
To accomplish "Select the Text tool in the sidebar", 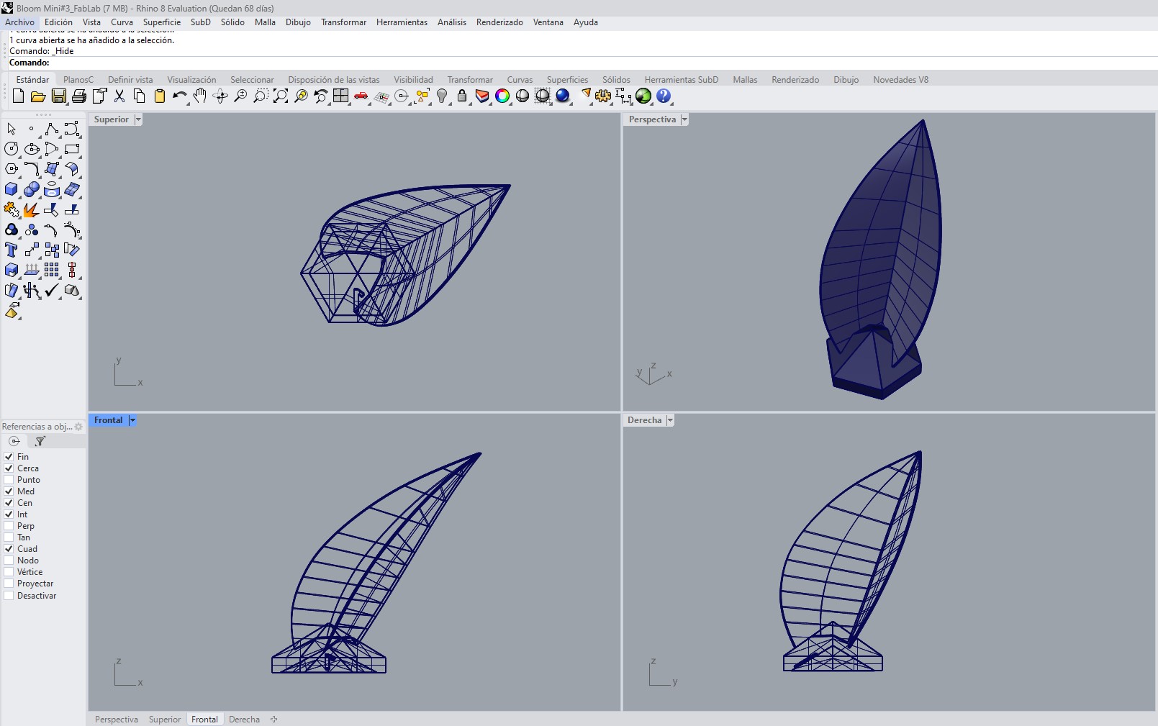I will point(12,250).
